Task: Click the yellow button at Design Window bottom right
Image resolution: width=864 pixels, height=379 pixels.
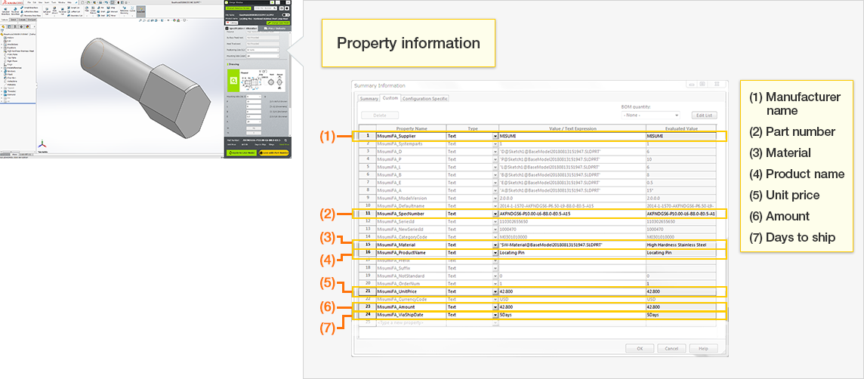Action: (x=274, y=153)
